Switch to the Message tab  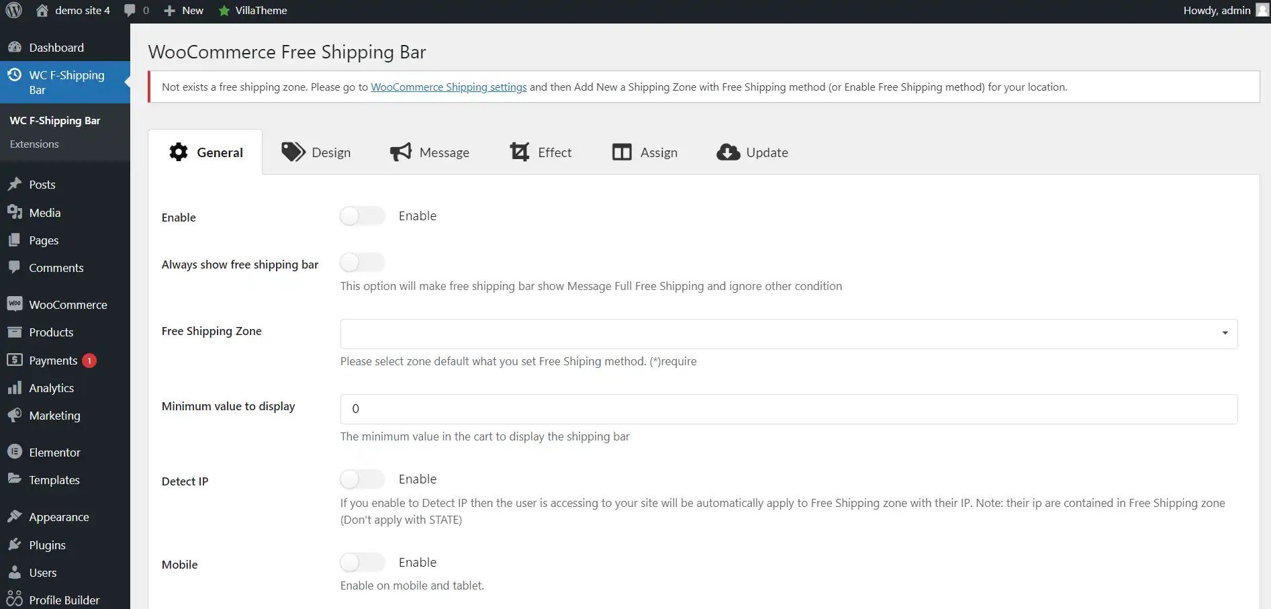point(430,152)
